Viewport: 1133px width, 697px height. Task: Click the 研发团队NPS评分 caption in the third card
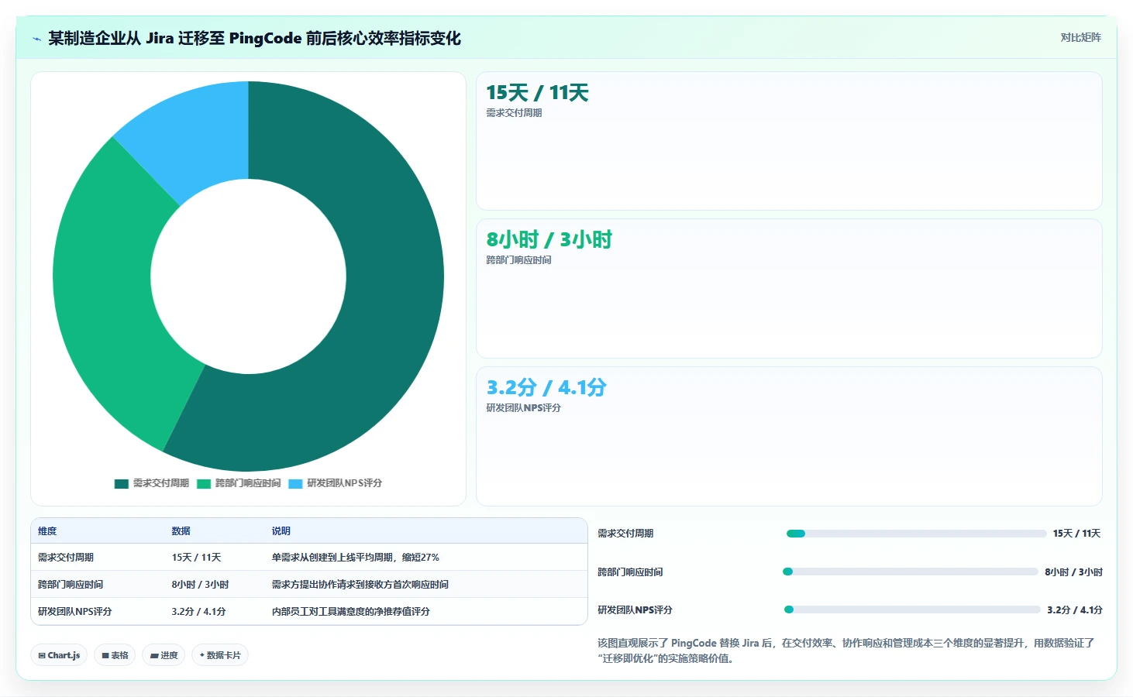pyautogui.click(x=523, y=408)
